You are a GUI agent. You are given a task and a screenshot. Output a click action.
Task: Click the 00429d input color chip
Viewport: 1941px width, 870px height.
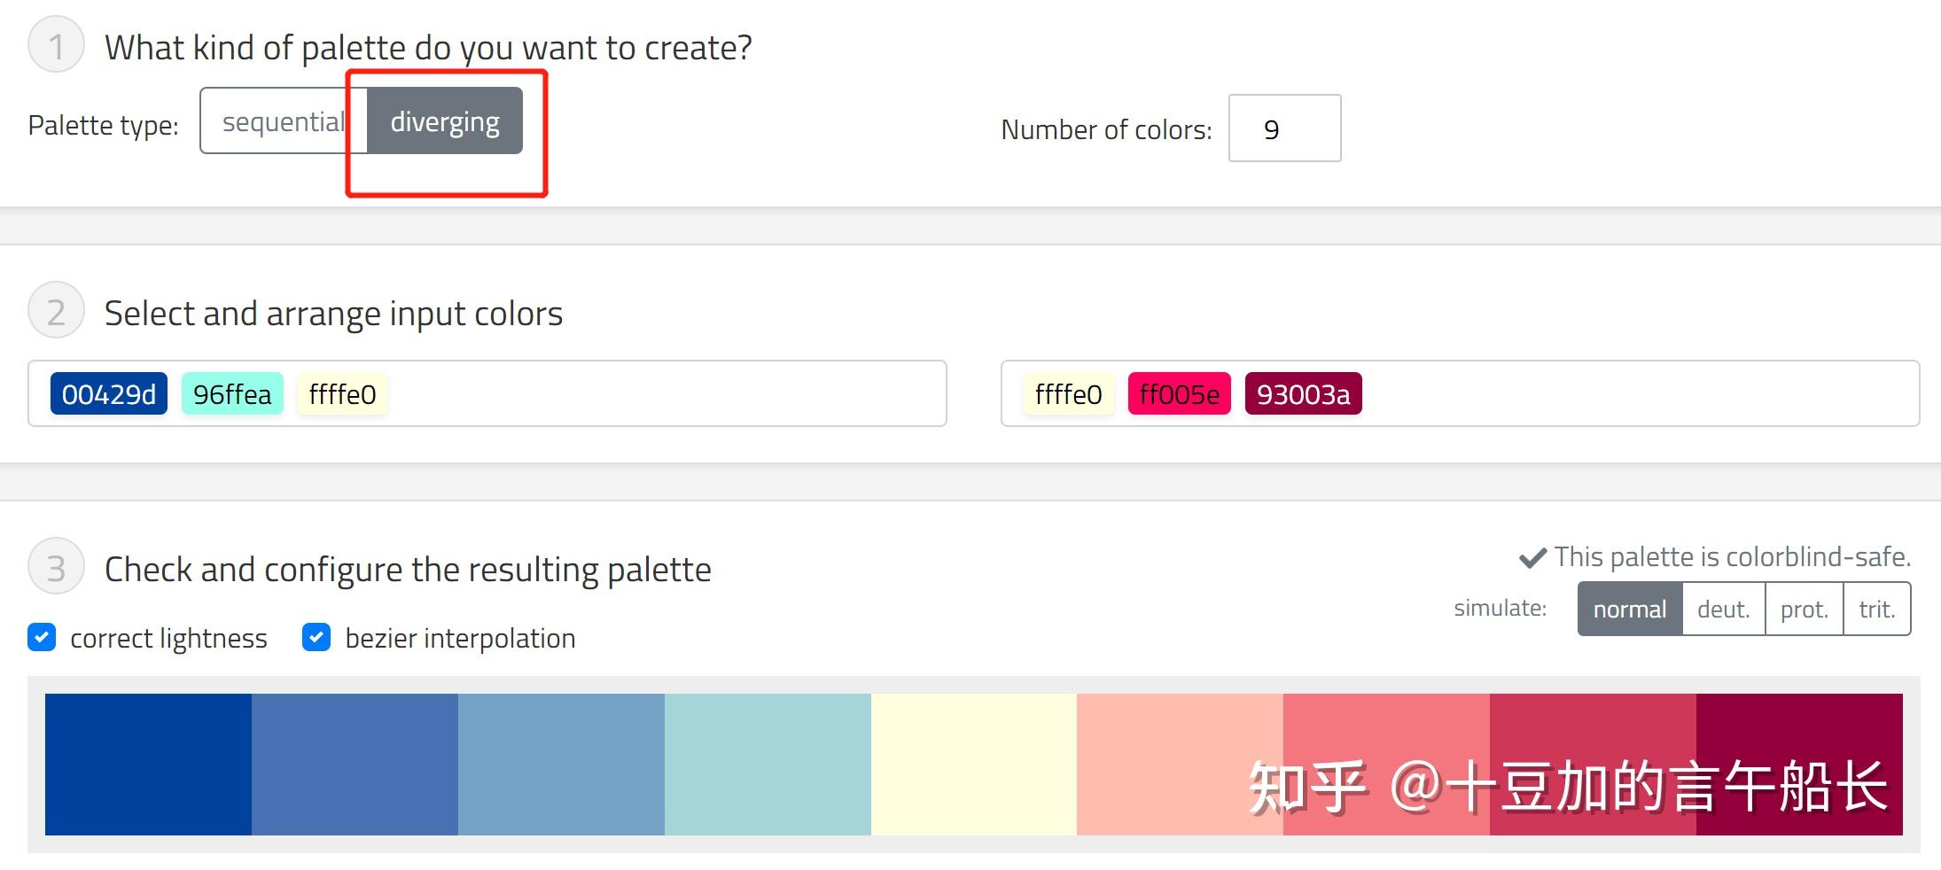pyautogui.click(x=109, y=394)
